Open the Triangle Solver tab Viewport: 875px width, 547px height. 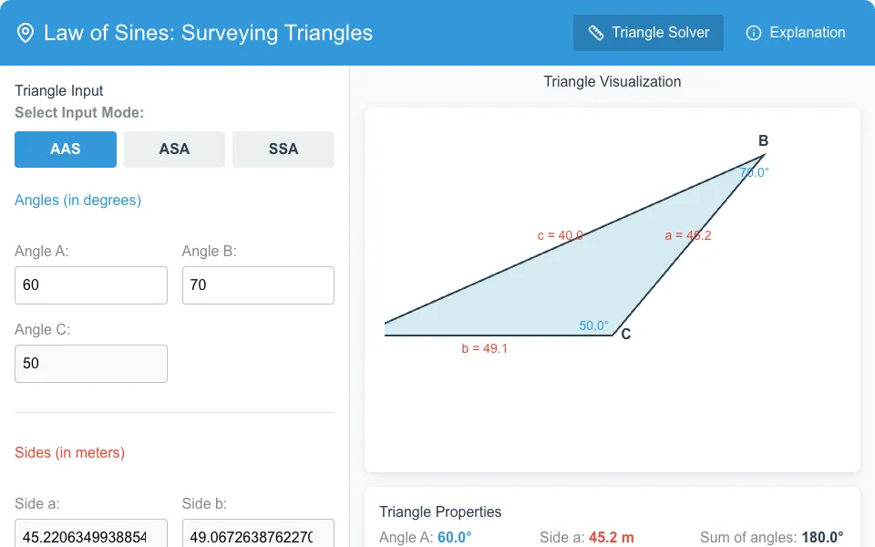pyautogui.click(x=648, y=33)
